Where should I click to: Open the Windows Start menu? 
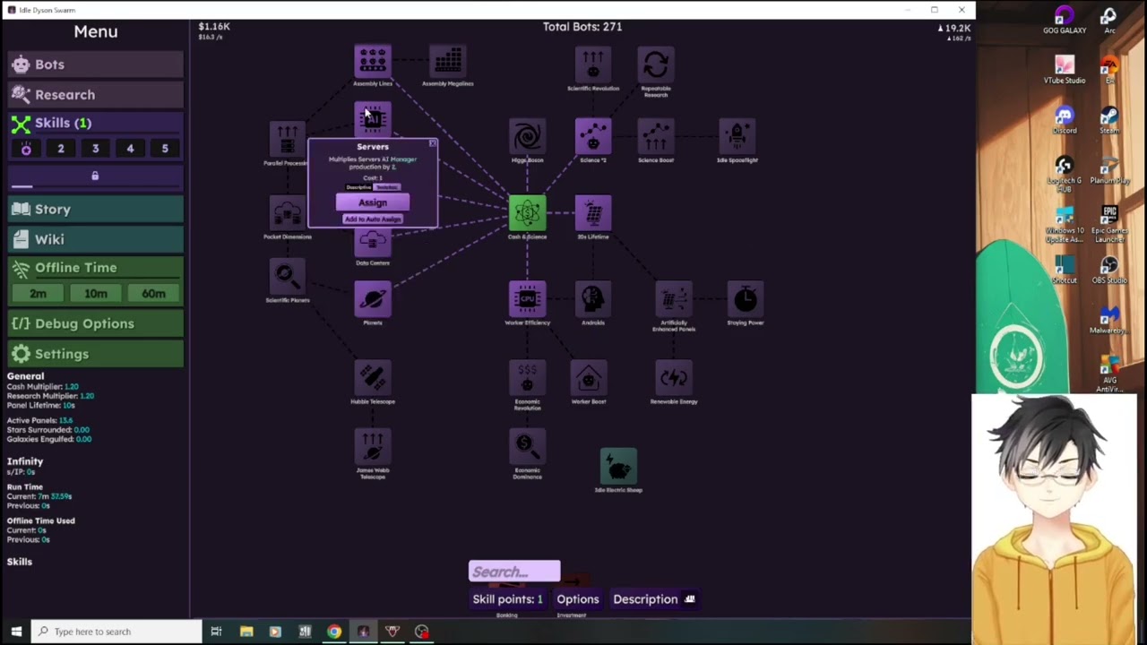[x=16, y=632]
